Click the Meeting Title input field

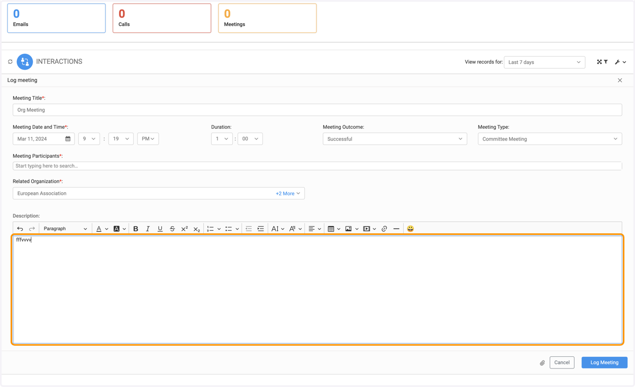tap(317, 110)
